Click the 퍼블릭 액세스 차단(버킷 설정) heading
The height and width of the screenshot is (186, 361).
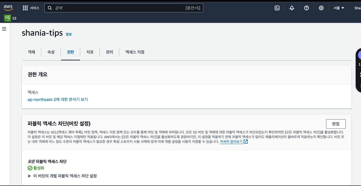pos(59,123)
